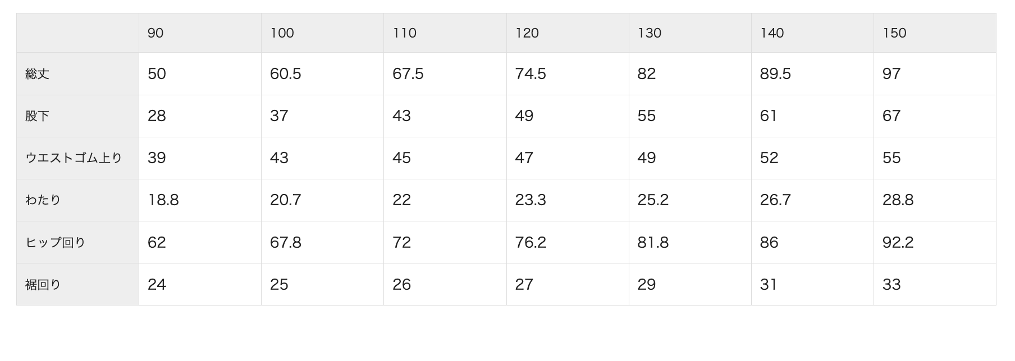Click the 67.8 ヒップ回り cell

tap(285, 243)
